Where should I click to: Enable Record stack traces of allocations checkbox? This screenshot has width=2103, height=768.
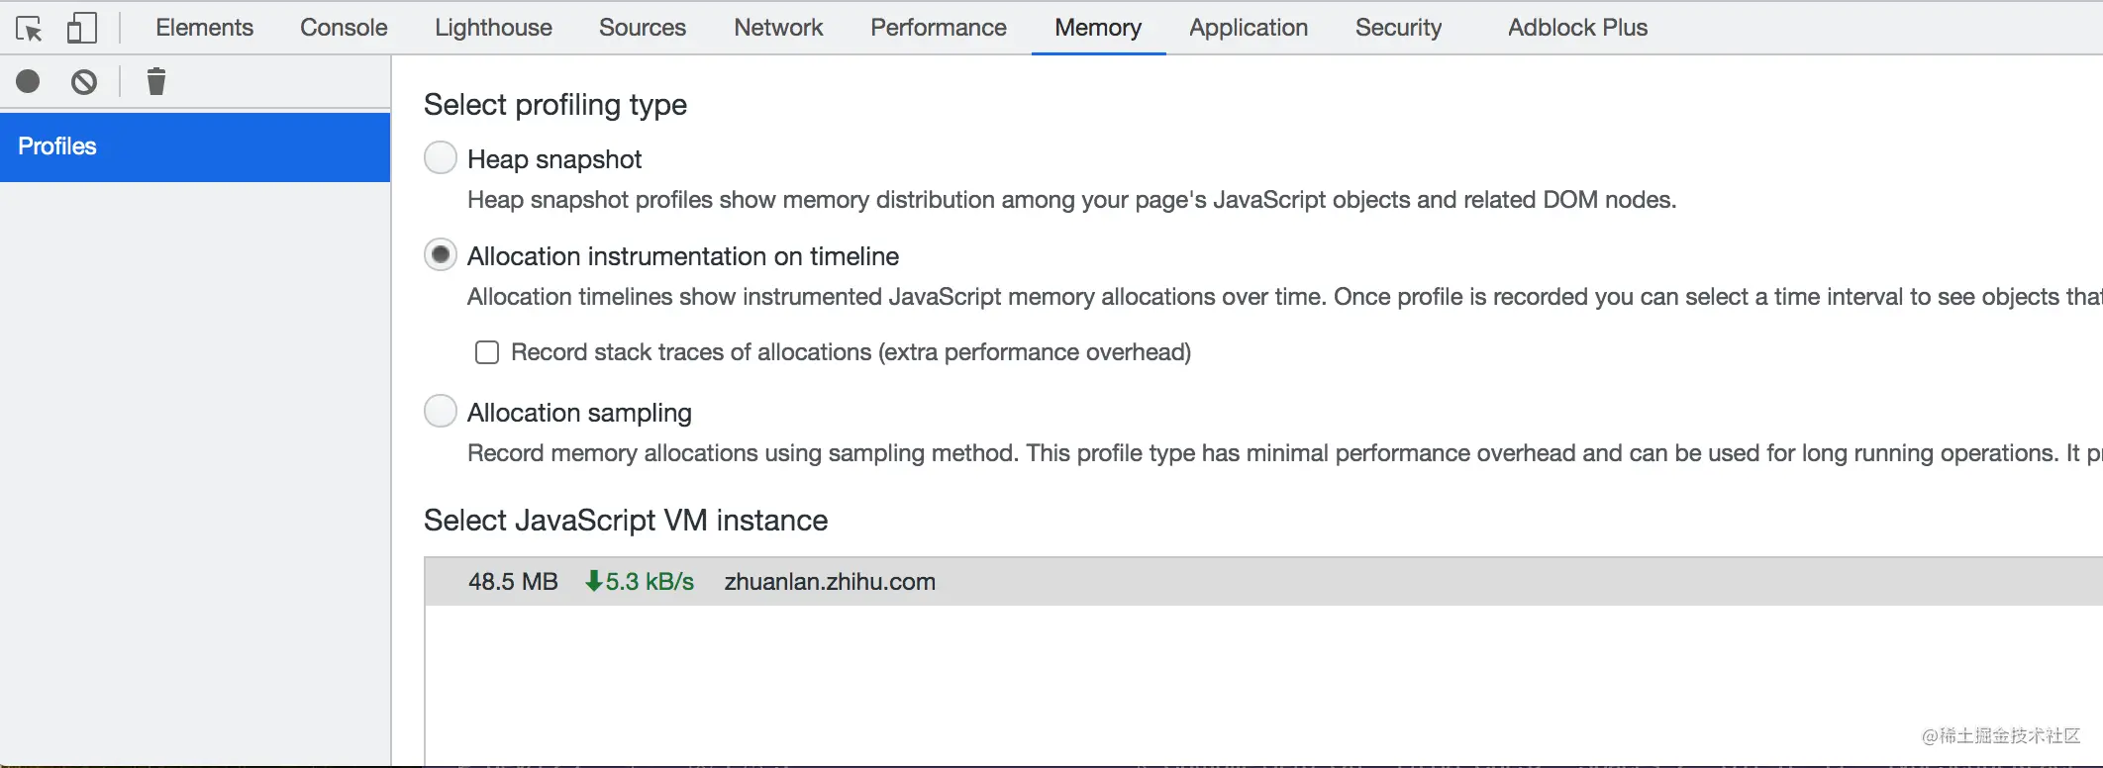click(487, 352)
